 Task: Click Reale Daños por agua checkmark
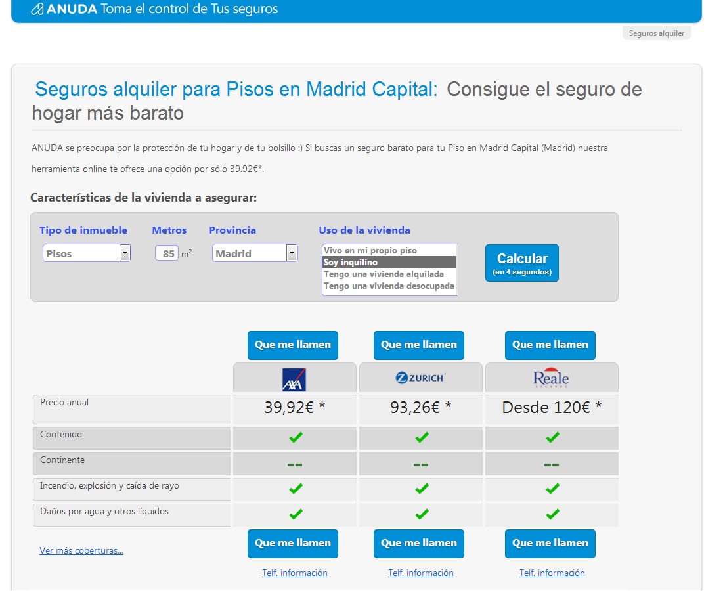point(552,514)
